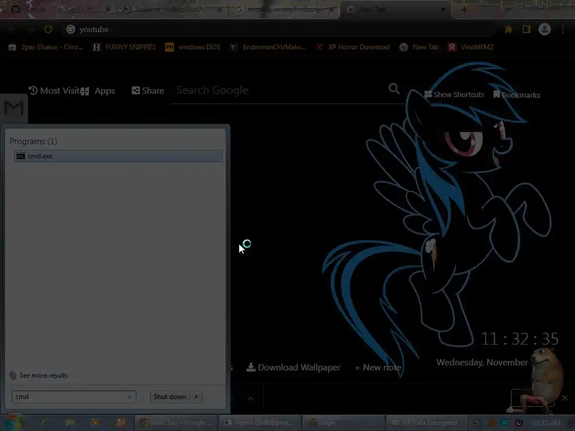Open Chrome three-dot menu

(563, 29)
